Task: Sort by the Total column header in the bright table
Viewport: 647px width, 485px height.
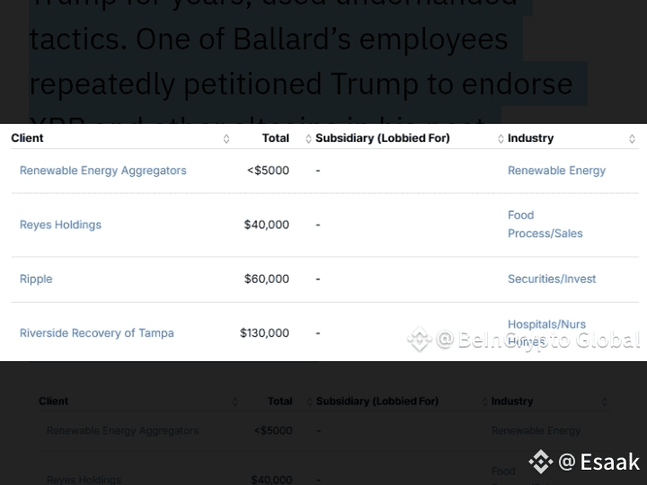Action: (275, 138)
